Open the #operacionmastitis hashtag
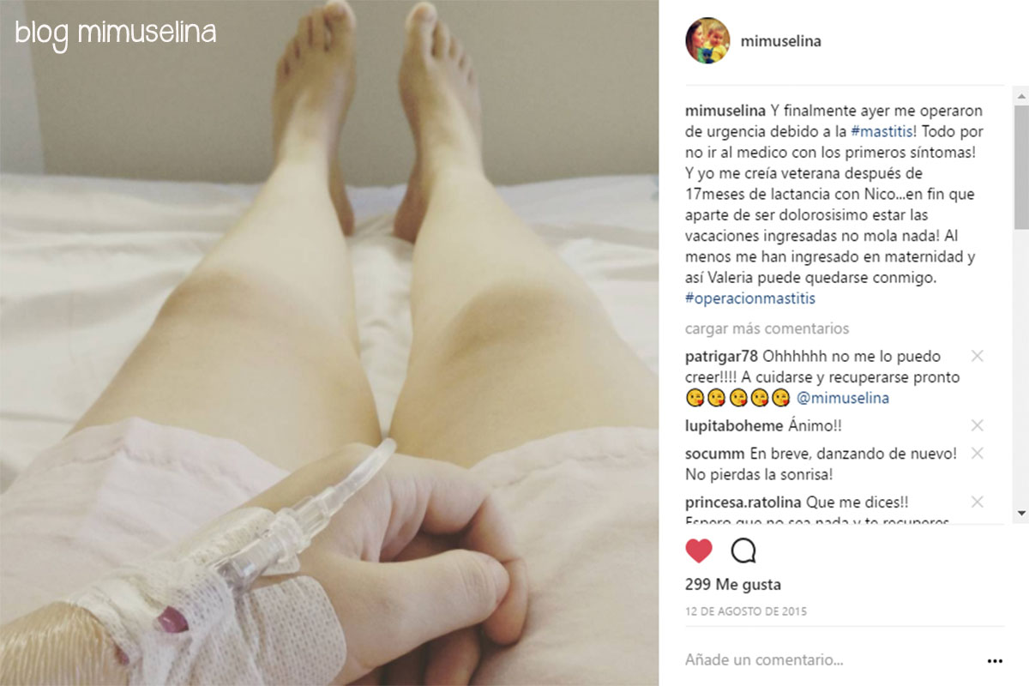 click(750, 298)
